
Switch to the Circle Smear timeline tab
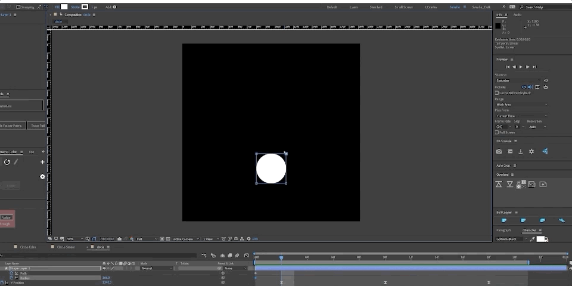point(66,247)
